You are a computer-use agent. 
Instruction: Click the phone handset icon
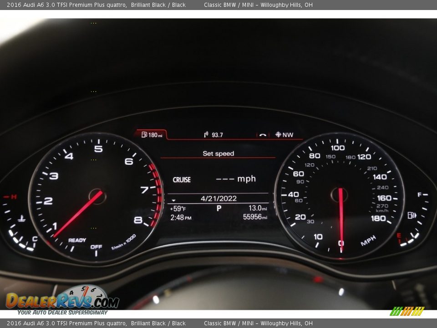(x=263, y=135)
